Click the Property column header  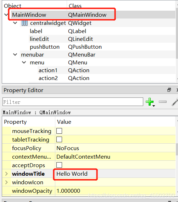pos(15,122)
